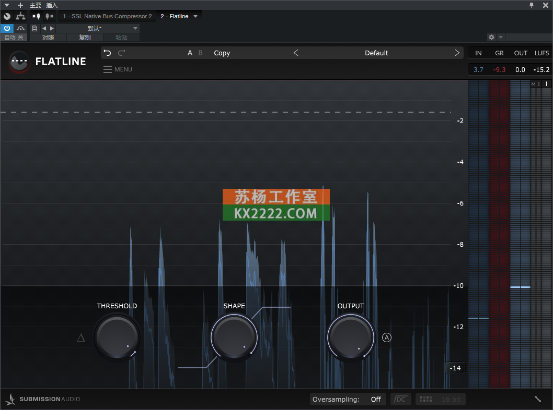Viewport: 553px width, 410px height.
Task: Click the dither grid icon
Action: point(425,399)
